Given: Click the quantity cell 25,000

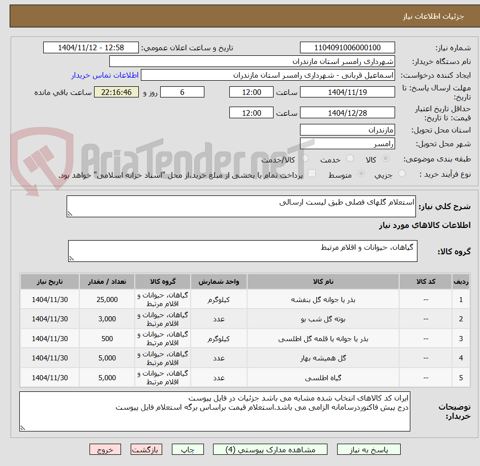Looking at the screenshot, I should (x=107, y=299).
